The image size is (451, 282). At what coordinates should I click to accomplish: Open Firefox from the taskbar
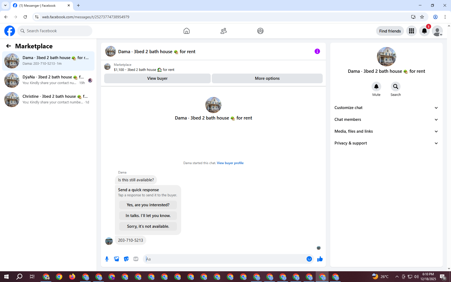pyautogui.click(x=72, y=277)
